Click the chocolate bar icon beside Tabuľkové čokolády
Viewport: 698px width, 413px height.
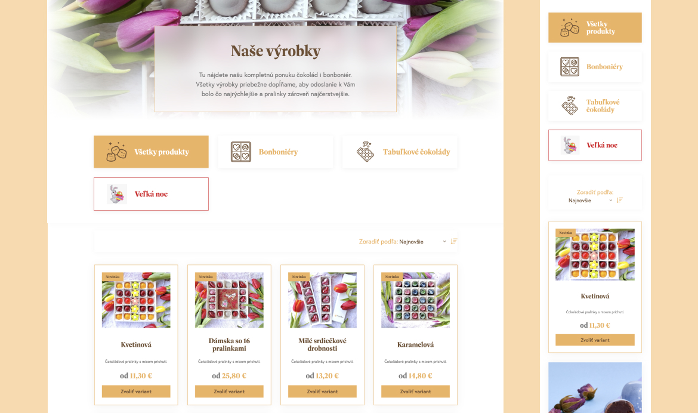point(366,152)
